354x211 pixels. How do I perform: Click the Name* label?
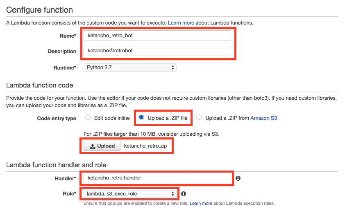pyautogui.click(x=68, y=36)
